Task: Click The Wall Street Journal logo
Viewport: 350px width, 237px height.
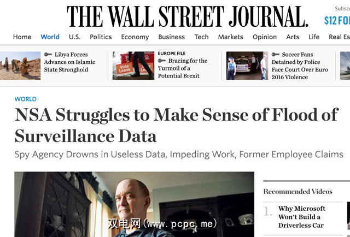Action: tap(188, 16)
